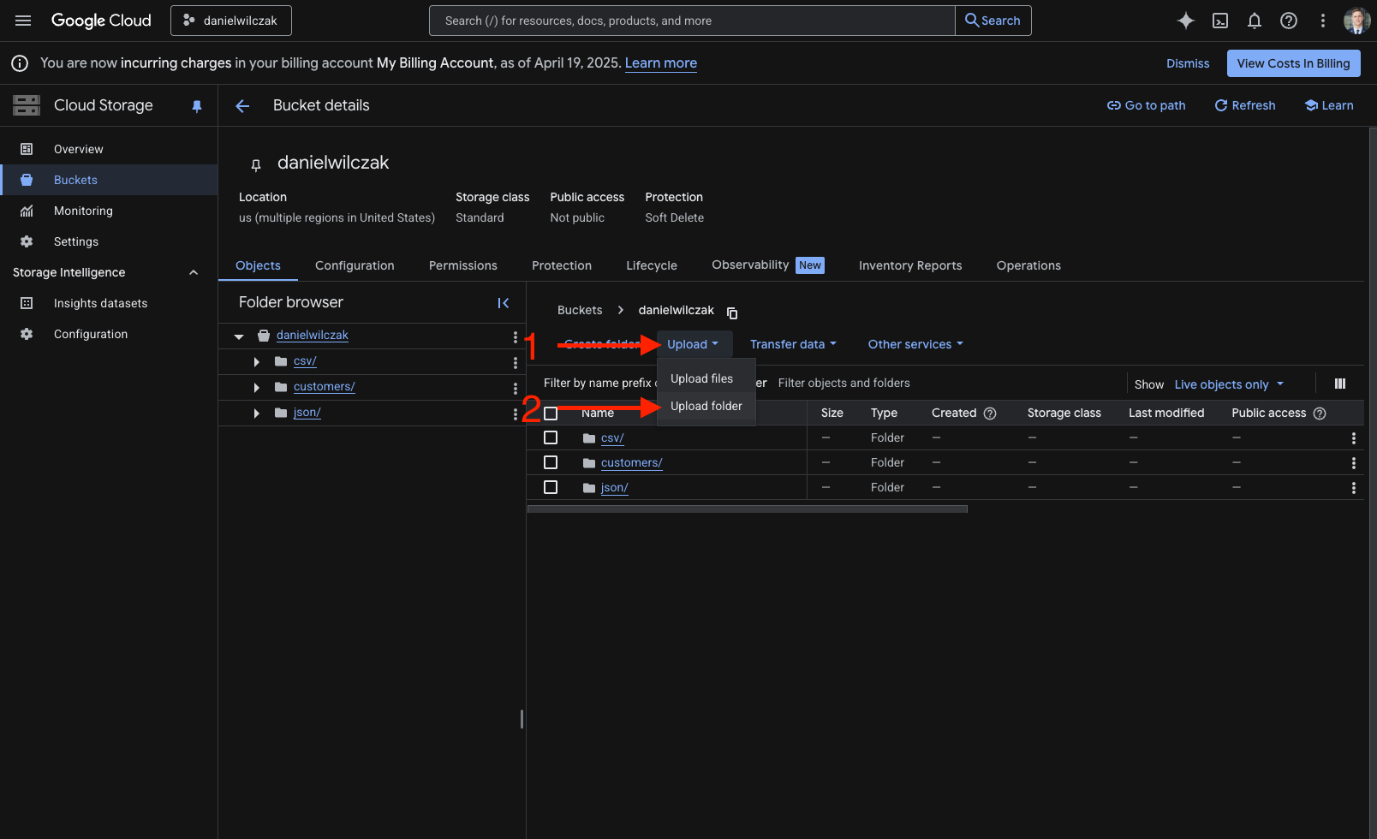Viewport: 1377px width, 839px height.
Task: Switch to the Permissions tab
Action: 463,265
